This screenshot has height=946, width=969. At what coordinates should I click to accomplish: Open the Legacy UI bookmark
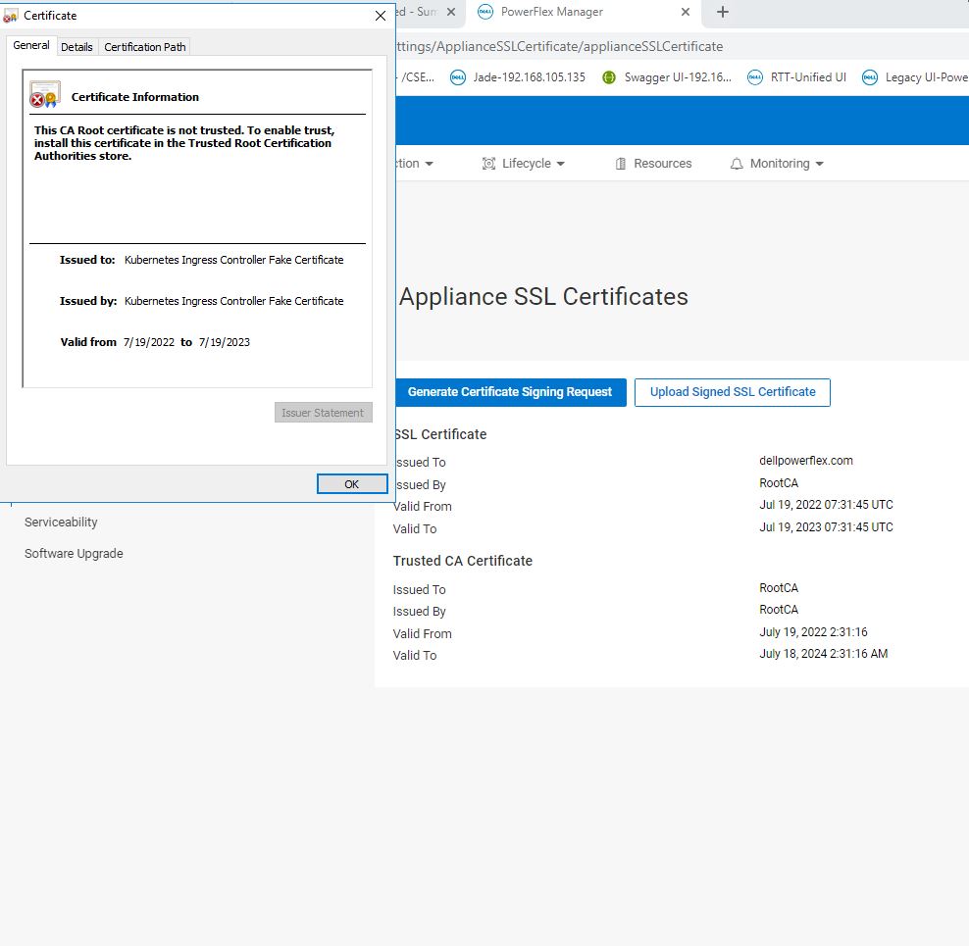[915, 77]
